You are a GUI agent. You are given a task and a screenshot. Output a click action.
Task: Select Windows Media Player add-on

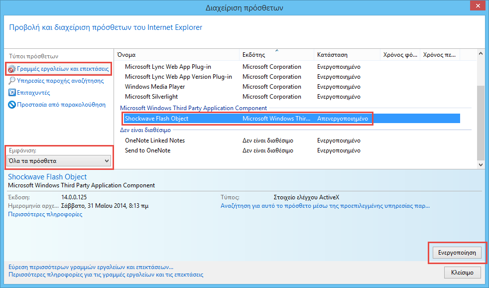[x=155, y=87]
